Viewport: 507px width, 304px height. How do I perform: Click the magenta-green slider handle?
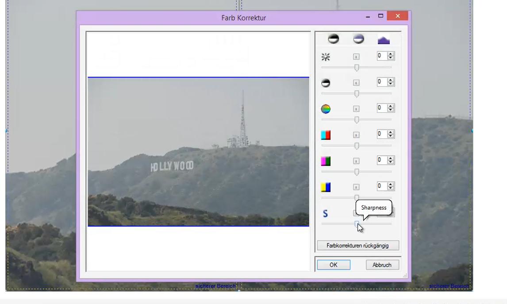[357, 172]
